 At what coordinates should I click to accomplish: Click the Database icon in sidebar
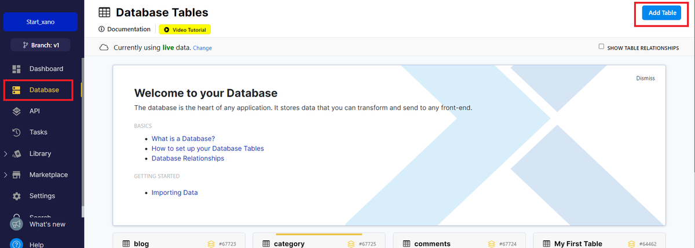coord(16,90)
